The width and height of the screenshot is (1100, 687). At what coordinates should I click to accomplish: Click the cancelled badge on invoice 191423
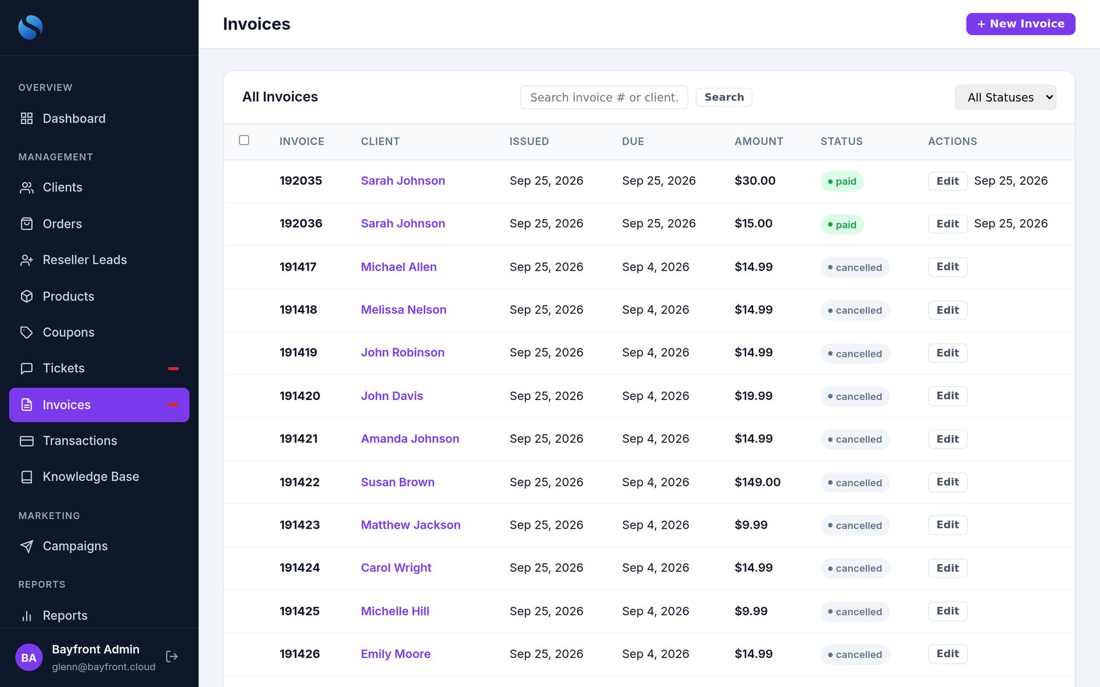click(x=855, y=525)
